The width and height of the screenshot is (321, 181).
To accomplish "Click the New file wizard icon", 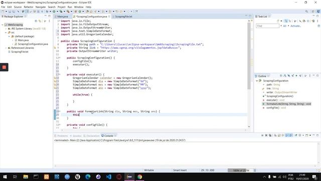I will point(3,11).
